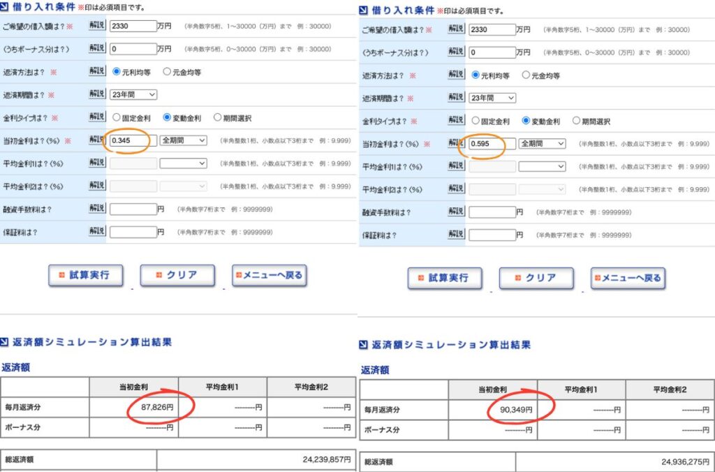Click 解説 icon beside right 保証料 row
Viewport: 715px width, 472px height.
(x=456, y=234)
